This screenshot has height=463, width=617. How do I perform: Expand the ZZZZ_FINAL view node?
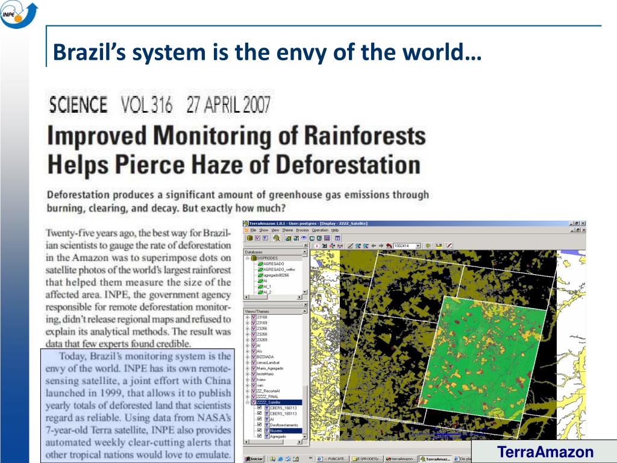pos(248,397)
